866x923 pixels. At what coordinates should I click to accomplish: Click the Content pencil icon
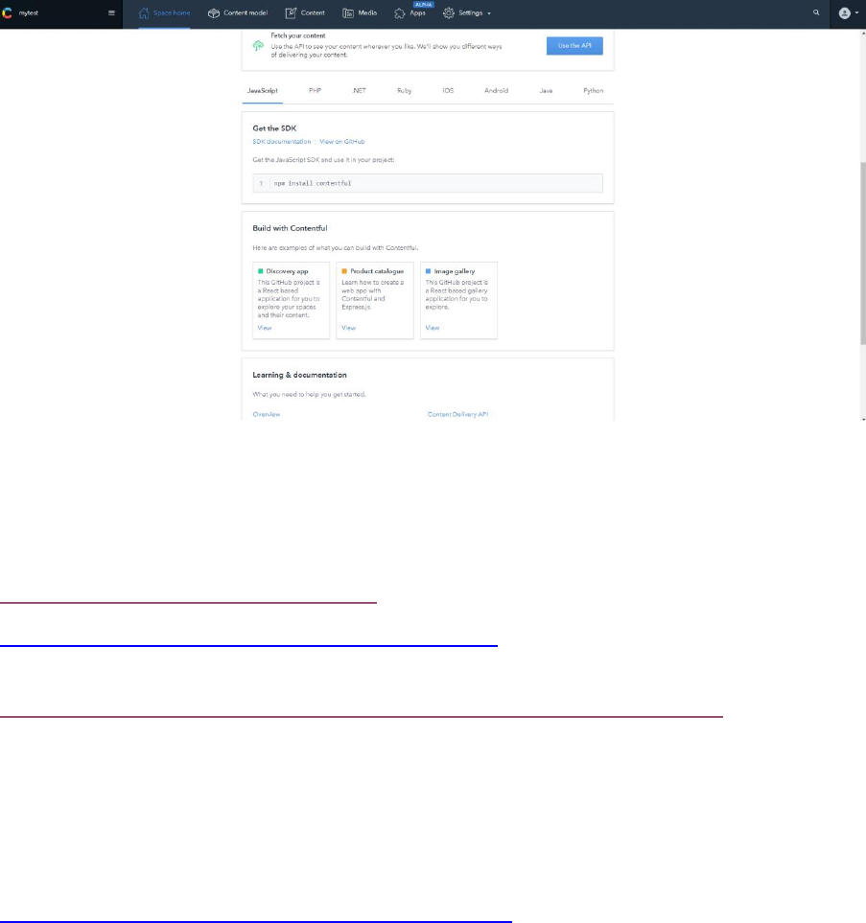(x=291, y=13)
